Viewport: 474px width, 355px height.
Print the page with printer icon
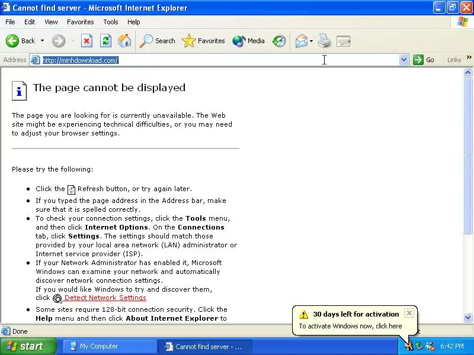click(x=325, y=41)
